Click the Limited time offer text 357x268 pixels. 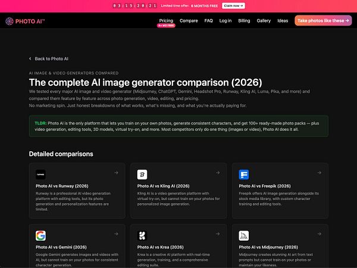(x=175, y=6)
